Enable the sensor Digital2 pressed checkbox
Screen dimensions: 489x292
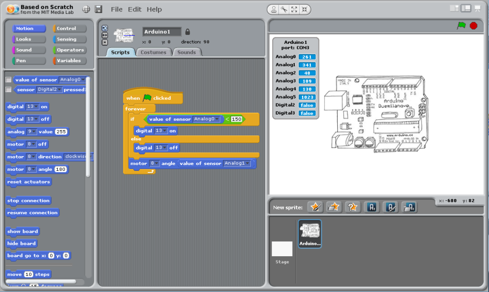pos(8,89)
